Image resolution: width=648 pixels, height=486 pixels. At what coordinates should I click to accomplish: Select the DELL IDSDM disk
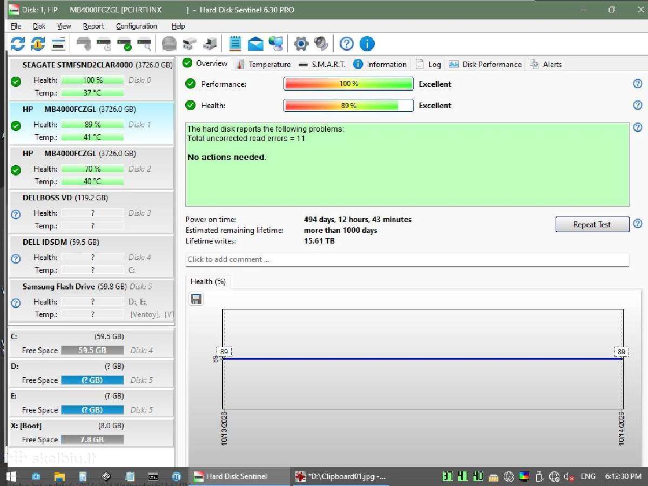click(x=92, y=256)
